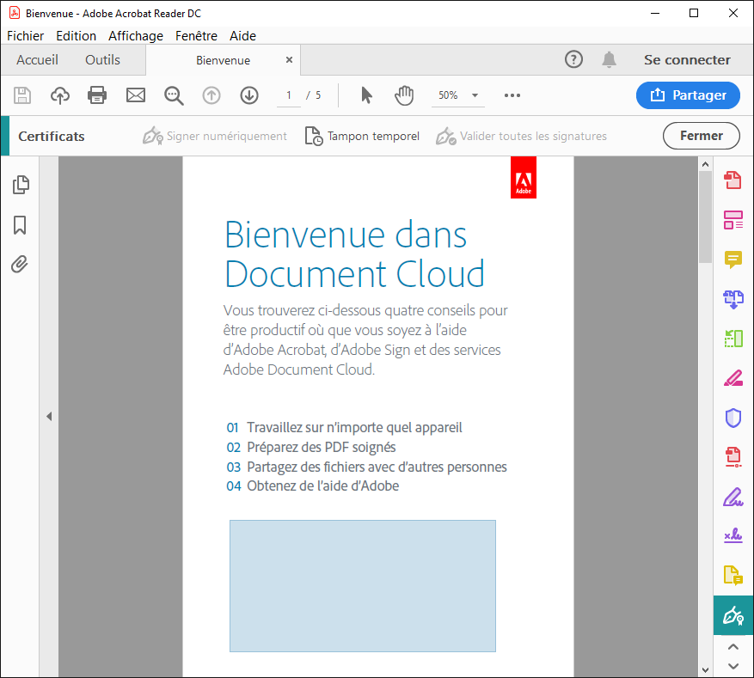Screen dimensions: 754x678
Task: Activate the Hand pan tool
Action: click(404, 95)
